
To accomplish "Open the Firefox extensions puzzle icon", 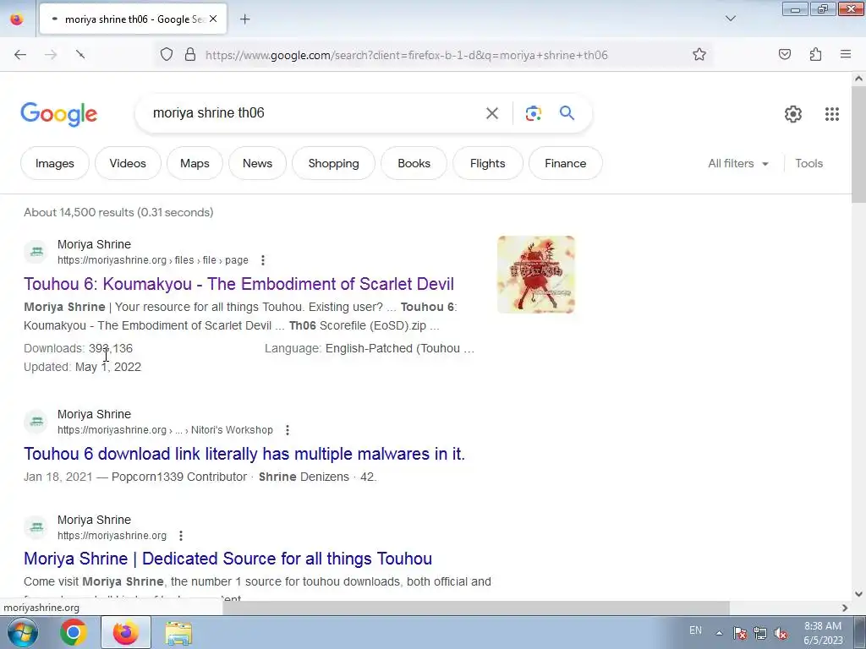I will point(815,55).
